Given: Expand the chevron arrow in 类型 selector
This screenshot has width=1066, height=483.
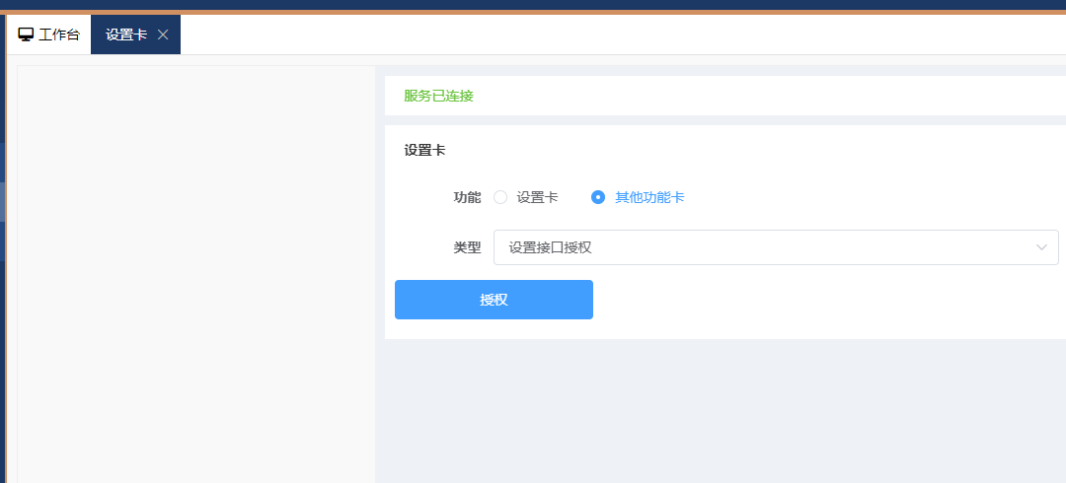Looking at the screenshot, I should click(x=1041, y=247).
